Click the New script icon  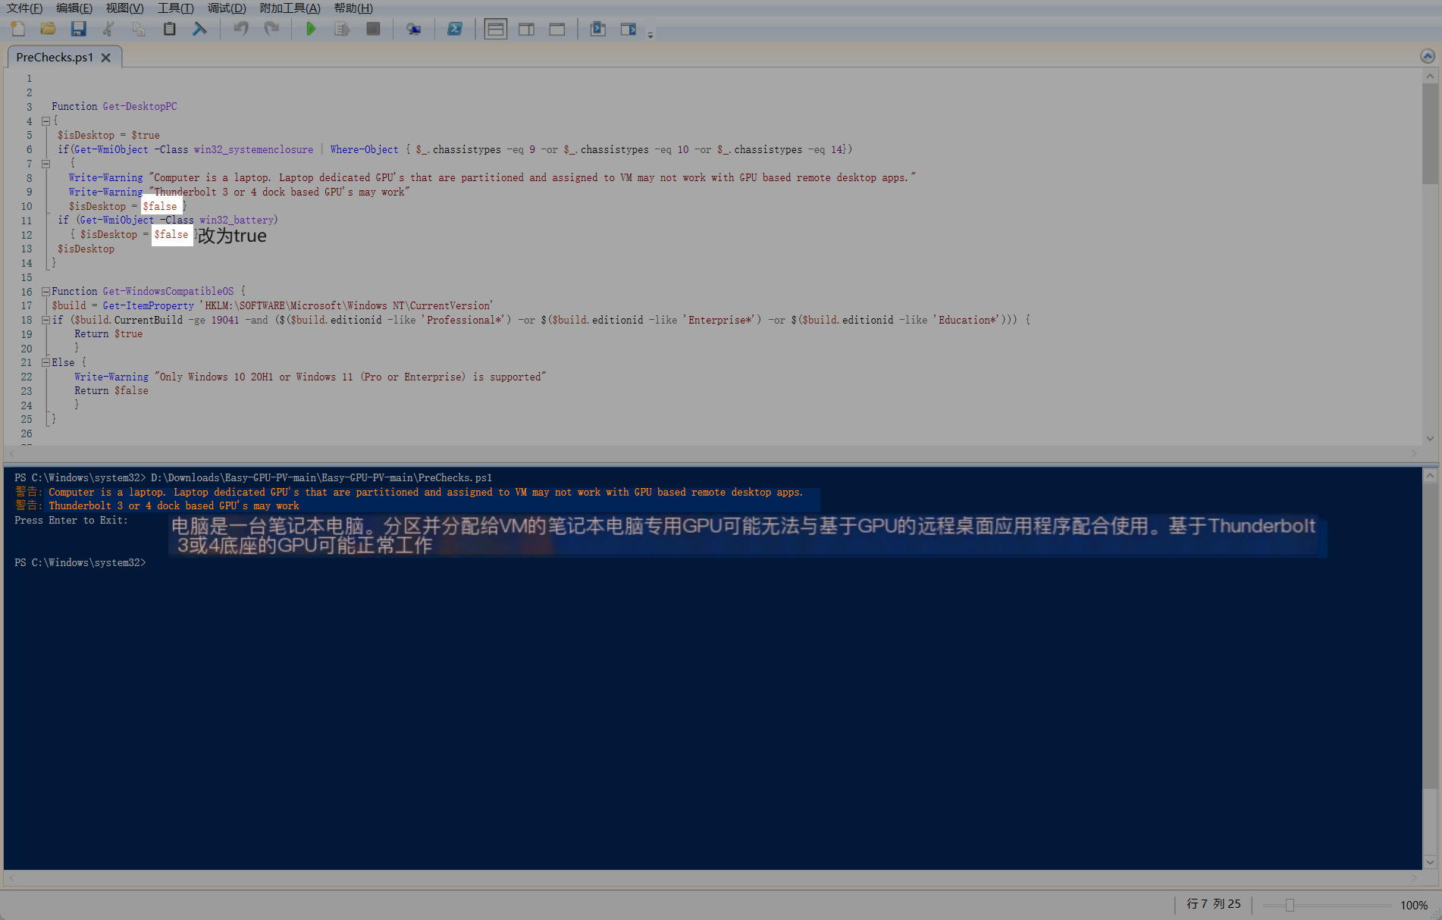tap(18, 29)
